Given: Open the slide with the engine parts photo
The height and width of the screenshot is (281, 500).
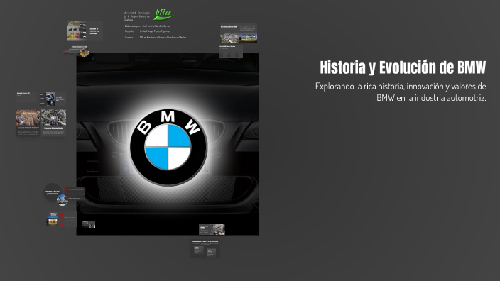Looking at the screenshot, I should coord(212,229).
